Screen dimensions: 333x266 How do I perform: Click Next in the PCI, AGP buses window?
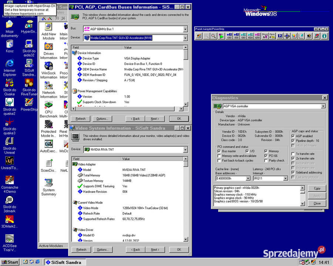(x=155, y=119)
